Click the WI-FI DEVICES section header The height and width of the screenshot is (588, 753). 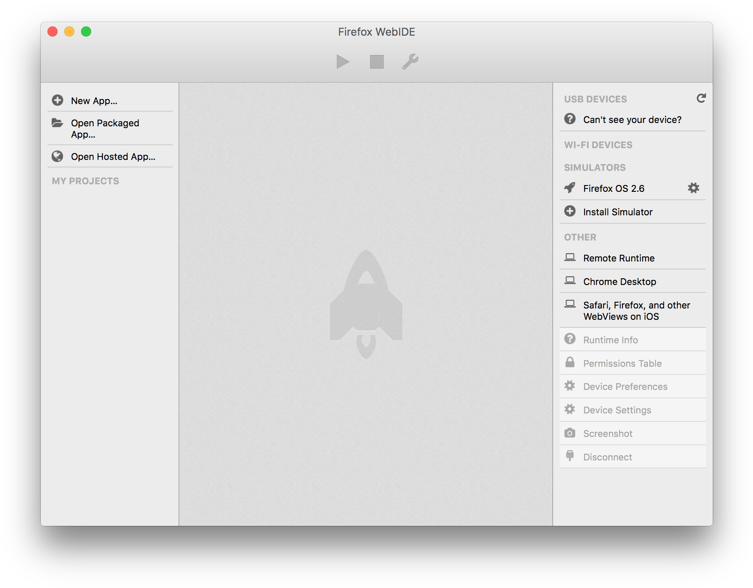(x=598, y=145)
